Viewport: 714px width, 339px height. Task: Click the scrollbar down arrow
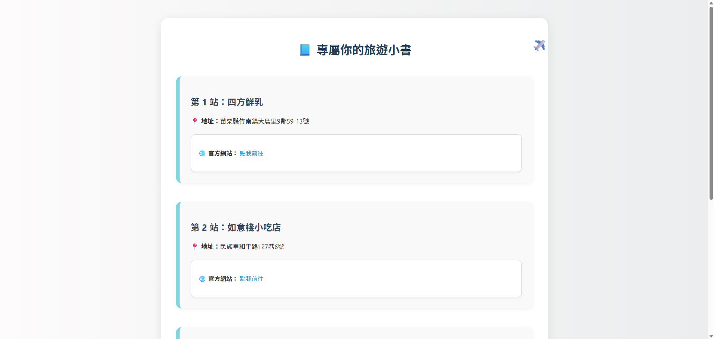point(711,336)
